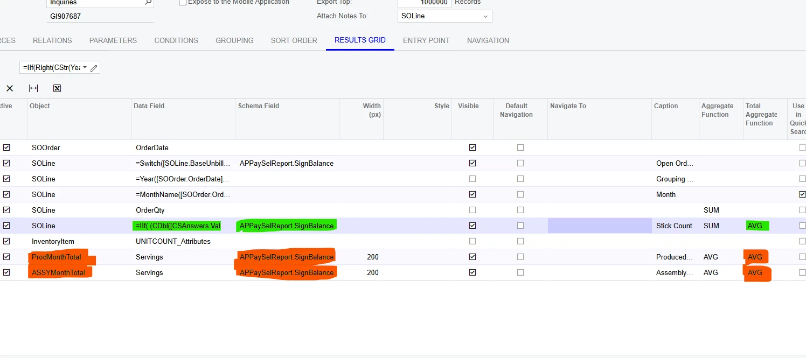Select the ASSYMonthTotal object cell
The image size is (806, 358).
79,272
